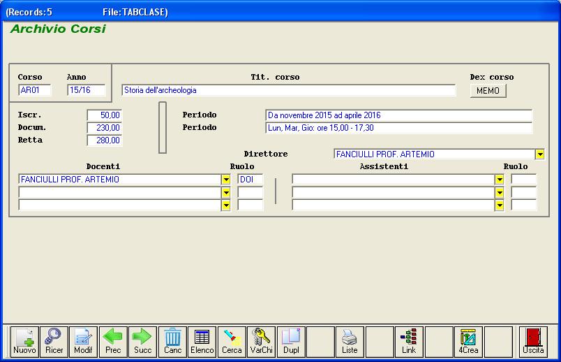Exit via the Uscita red door icon
The image size is (561, 362).
[x=533, y=342]
